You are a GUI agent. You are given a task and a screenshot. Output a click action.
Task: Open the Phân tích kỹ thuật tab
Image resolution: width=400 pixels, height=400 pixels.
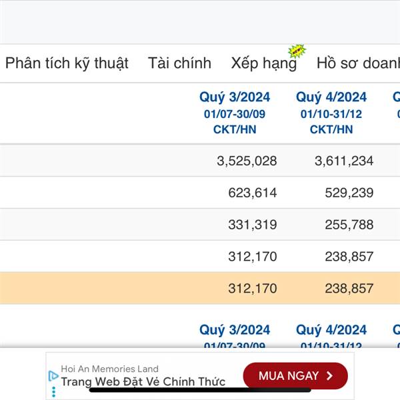point(67,63)
